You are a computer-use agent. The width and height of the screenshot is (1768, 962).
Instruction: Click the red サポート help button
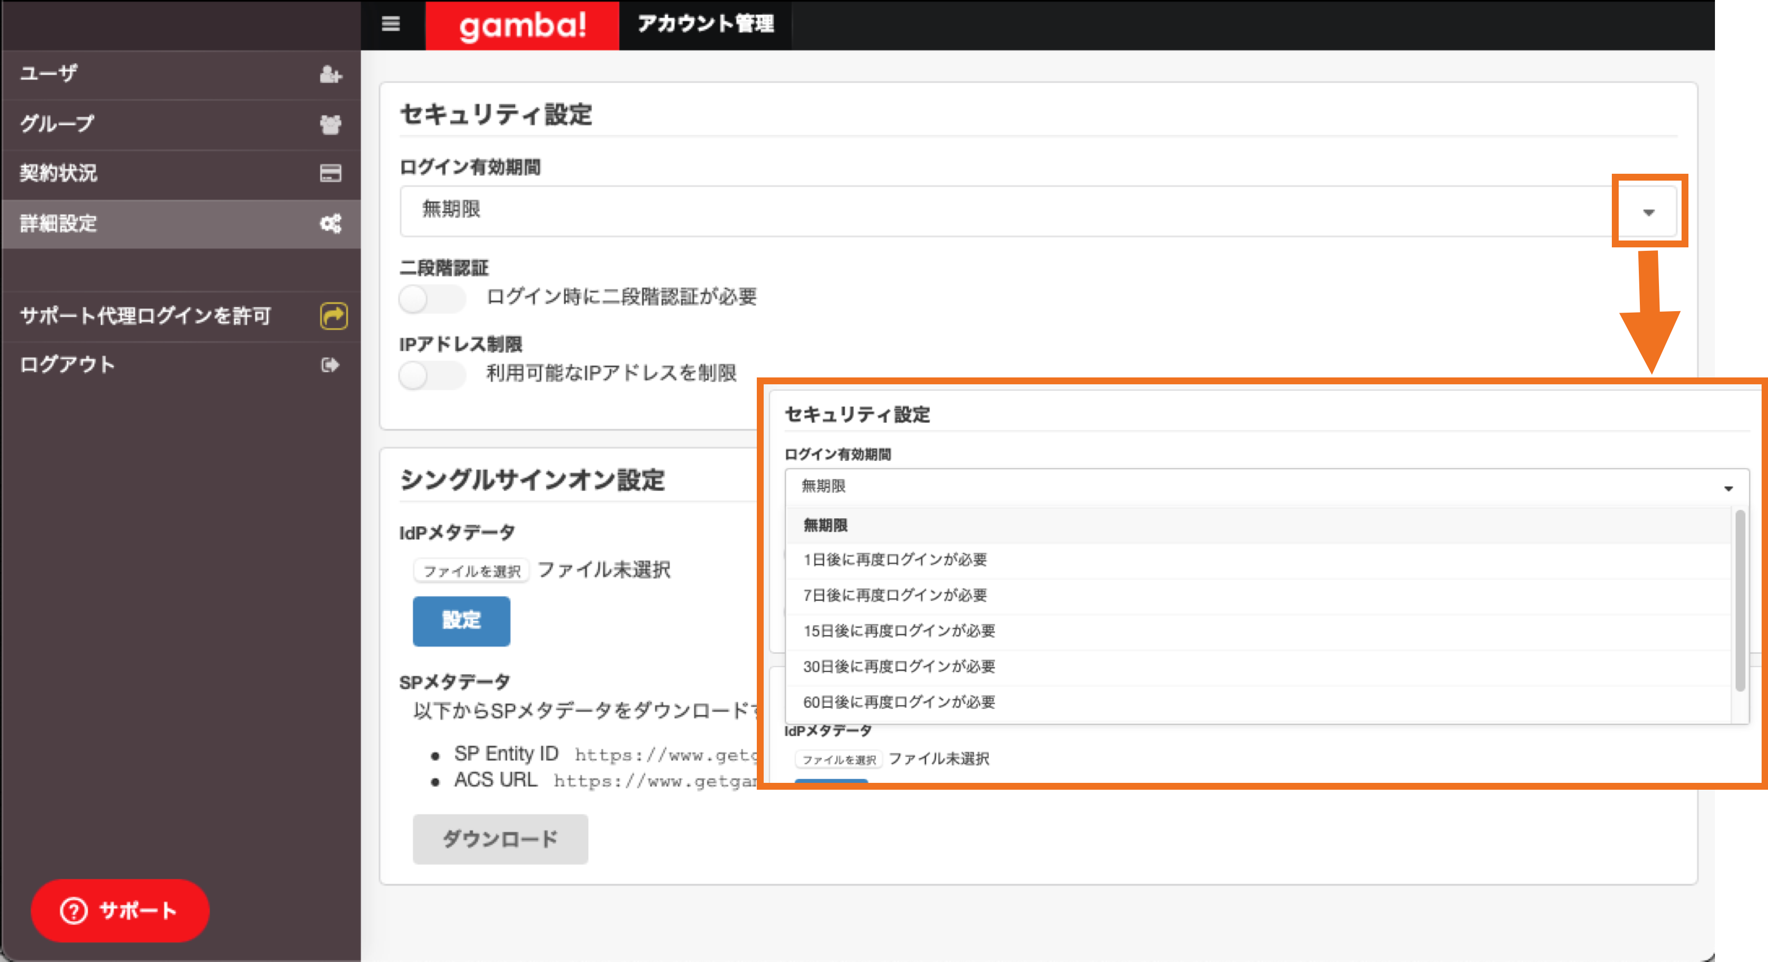point(120,910)
